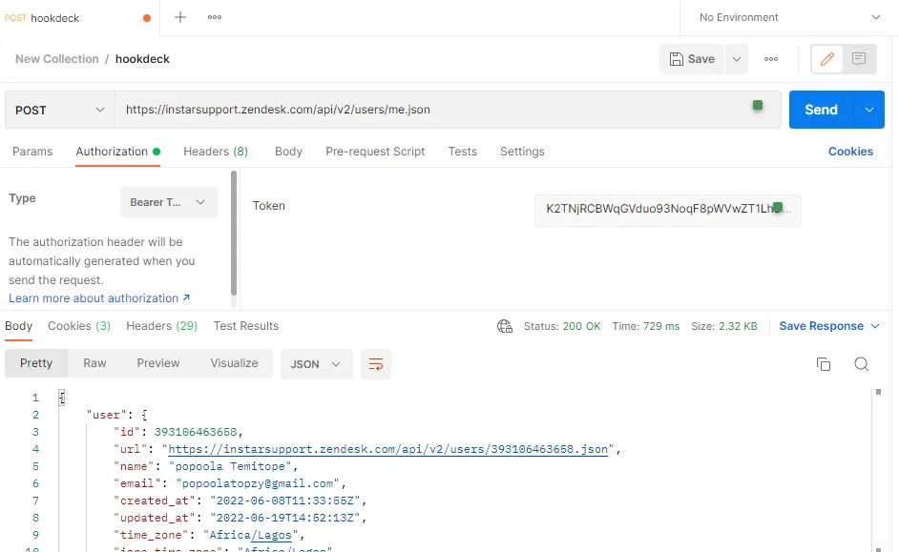Screen dimensions: 899x552
Task: Open the response Headers (29) tab
Action: click(161, 326)
